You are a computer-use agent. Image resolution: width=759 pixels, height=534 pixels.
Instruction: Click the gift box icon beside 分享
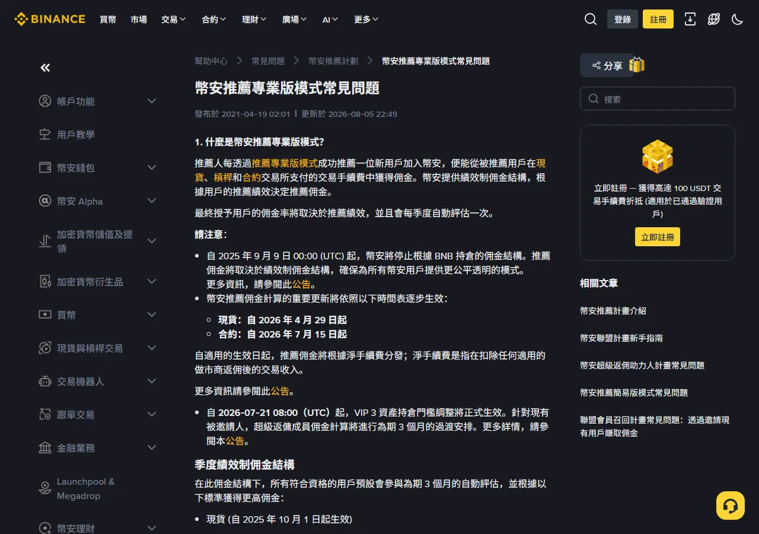coord(637,65)
